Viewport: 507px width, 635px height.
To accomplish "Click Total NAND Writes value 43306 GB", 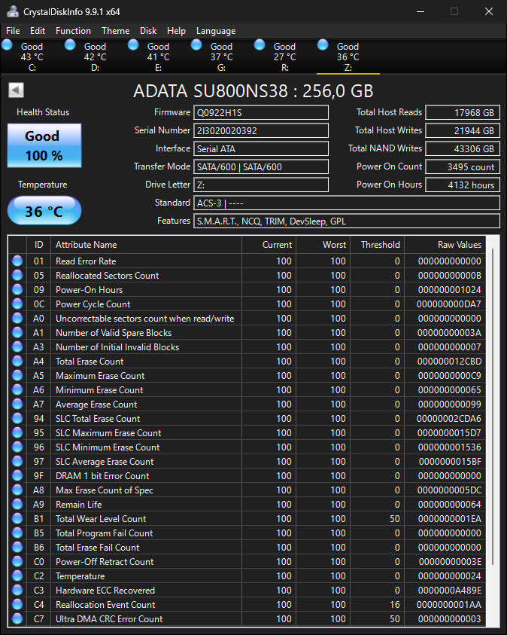I will point(463,148).
